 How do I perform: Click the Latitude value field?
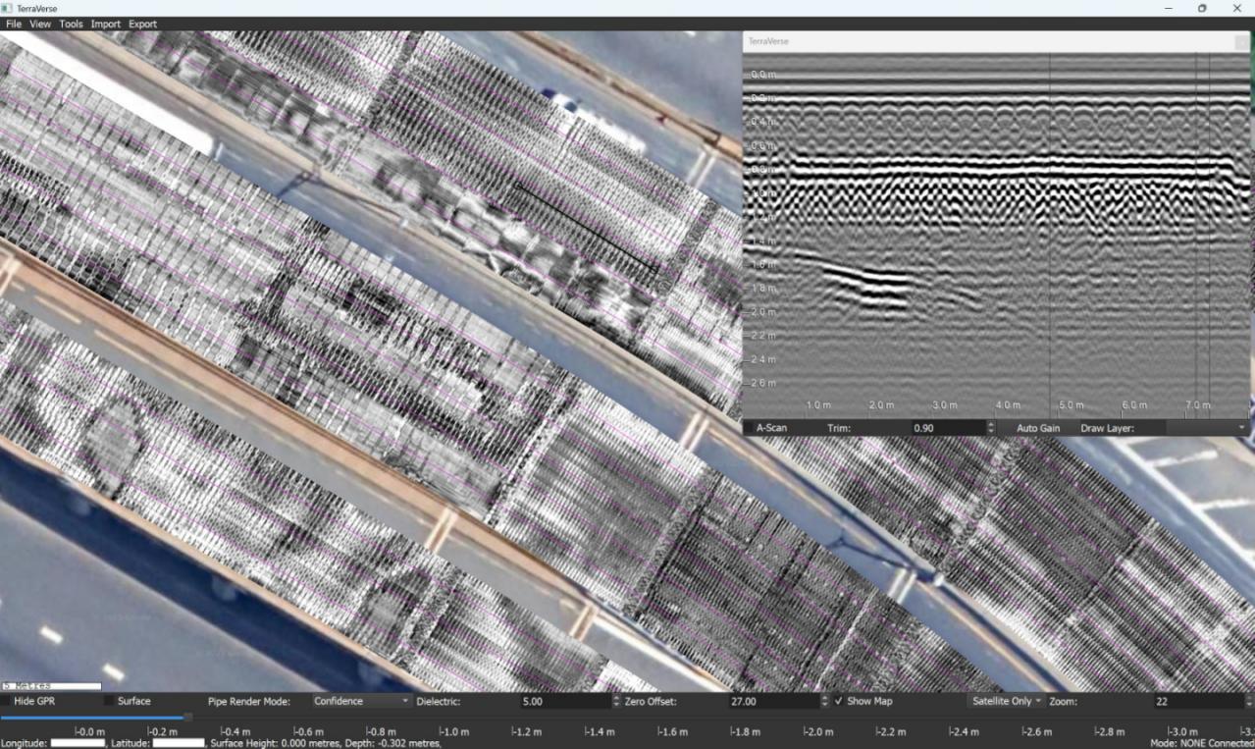179,743
